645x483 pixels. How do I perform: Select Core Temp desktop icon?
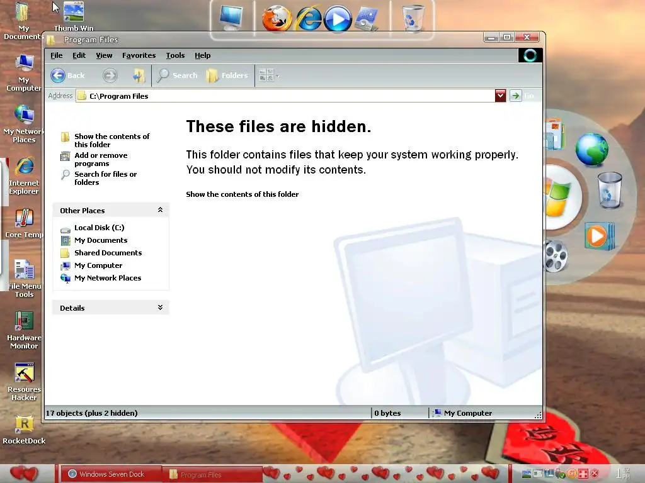[24, 223]
